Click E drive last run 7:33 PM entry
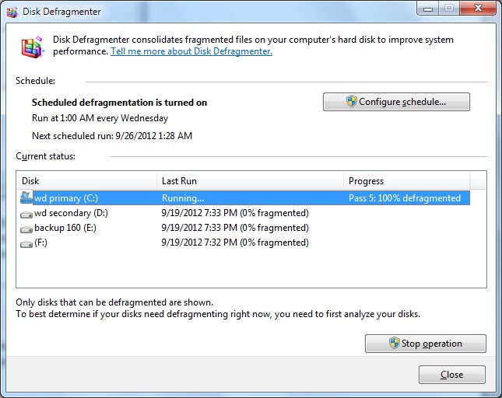Image resolution: width=502 pixels, height=398 pixels. pos(235,228)
